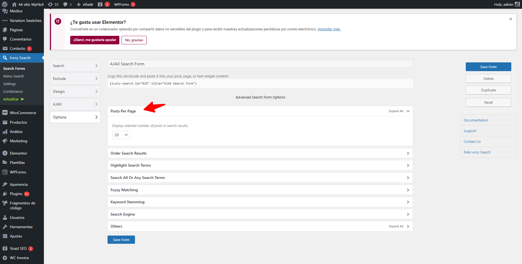Click the green Actualizar upgrade link

click(13, 99)
